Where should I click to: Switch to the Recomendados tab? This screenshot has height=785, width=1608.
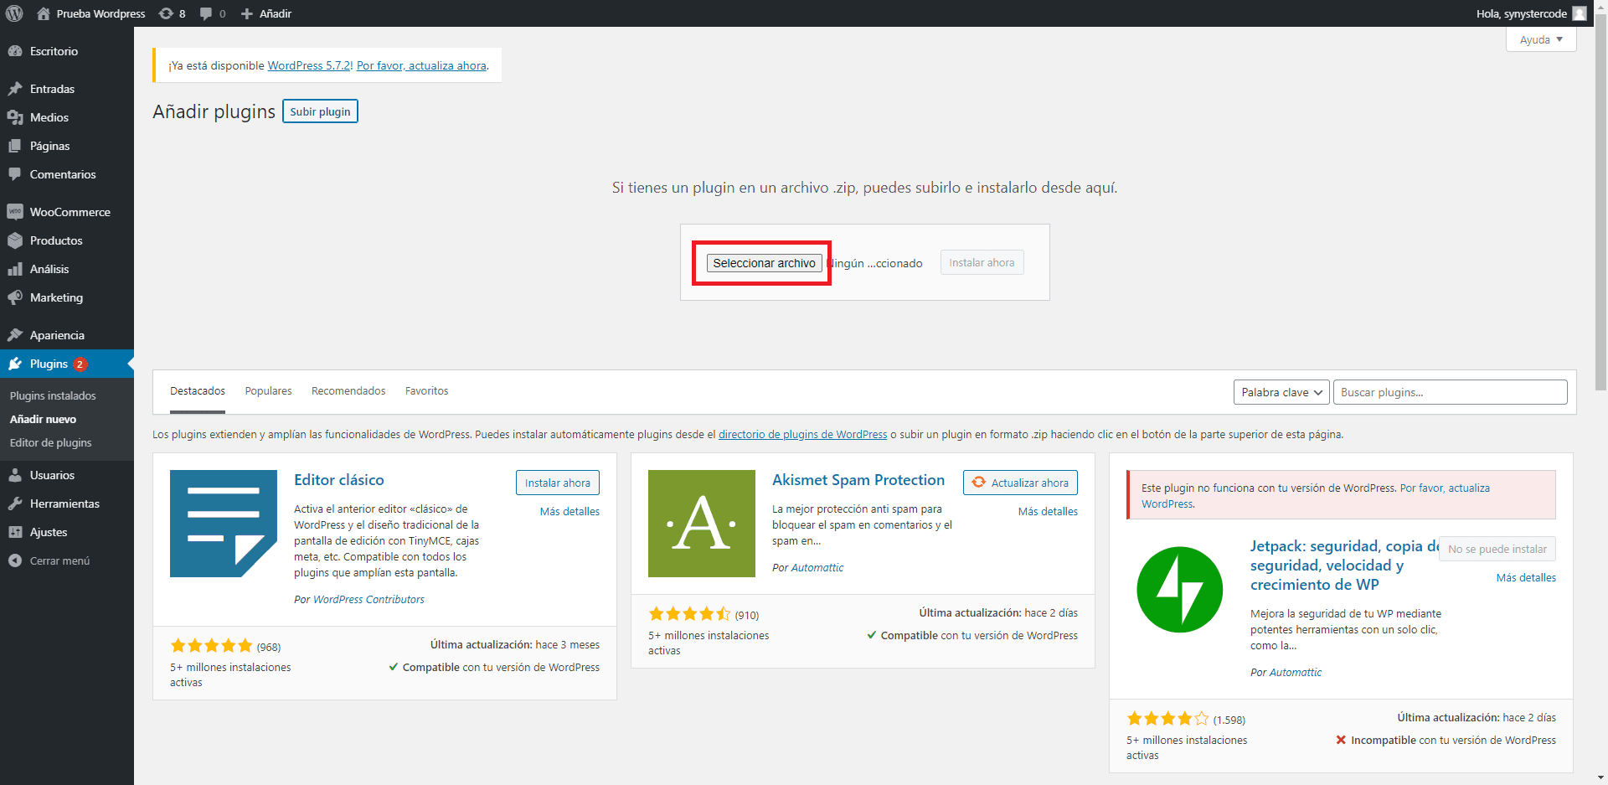348,391
